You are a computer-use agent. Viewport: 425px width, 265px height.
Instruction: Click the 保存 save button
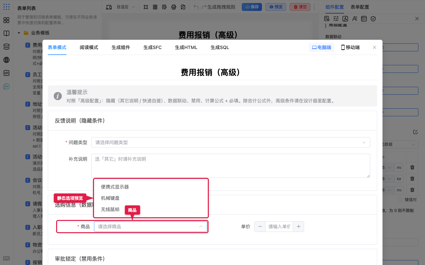click(x=252, y=7)
